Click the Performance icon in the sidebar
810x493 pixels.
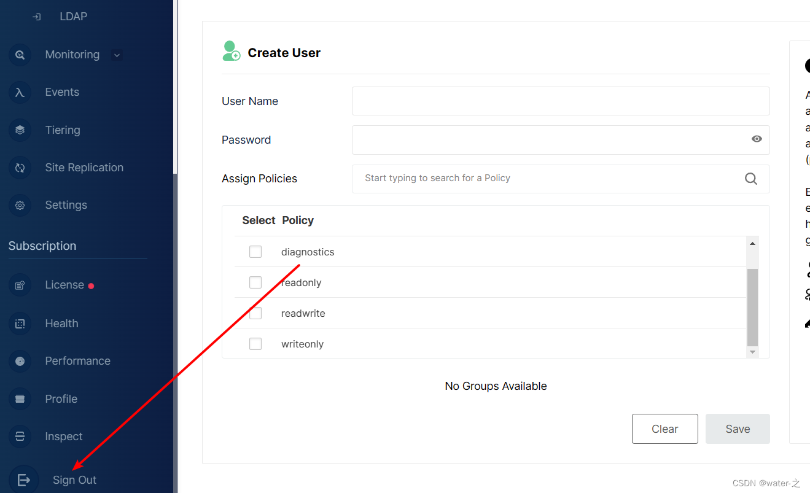(20, 361)
